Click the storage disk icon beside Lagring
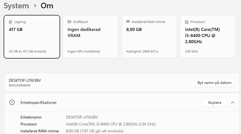The image size is (241, 134). click(11, 22)
